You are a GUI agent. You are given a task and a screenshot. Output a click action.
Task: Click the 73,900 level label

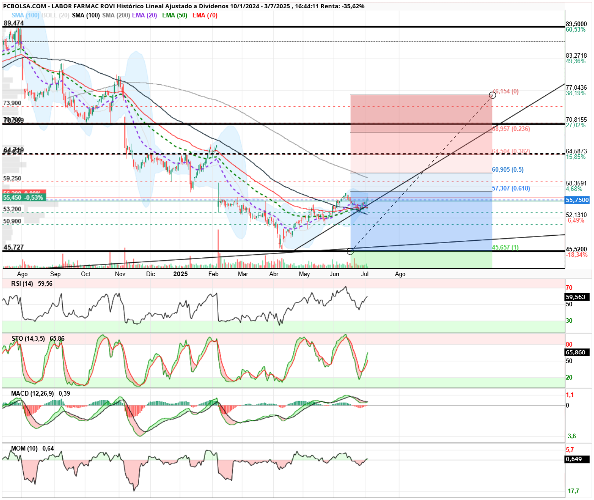(12, 103)
